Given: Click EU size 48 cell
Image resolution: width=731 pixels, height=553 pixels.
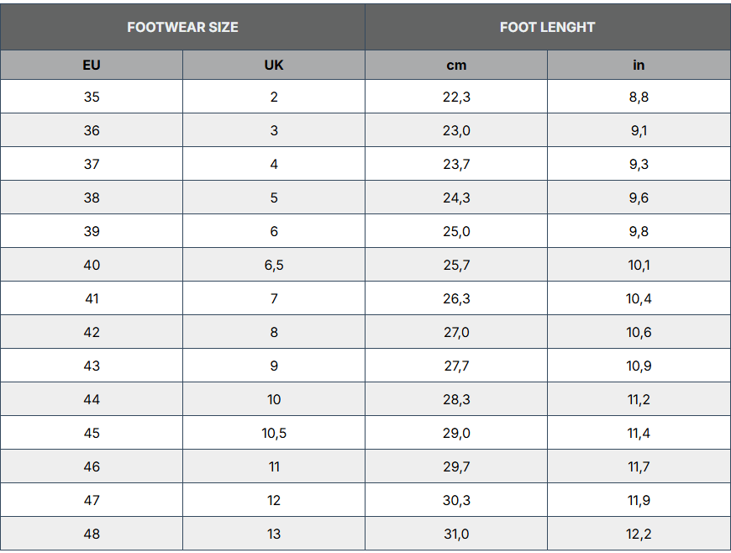Looking at the screenshot, I should point(92,534).
